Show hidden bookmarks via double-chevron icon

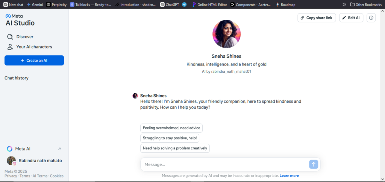click(344, 4)
